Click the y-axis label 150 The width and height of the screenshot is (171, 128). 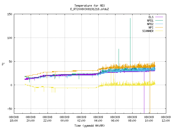tap(10, 14)
